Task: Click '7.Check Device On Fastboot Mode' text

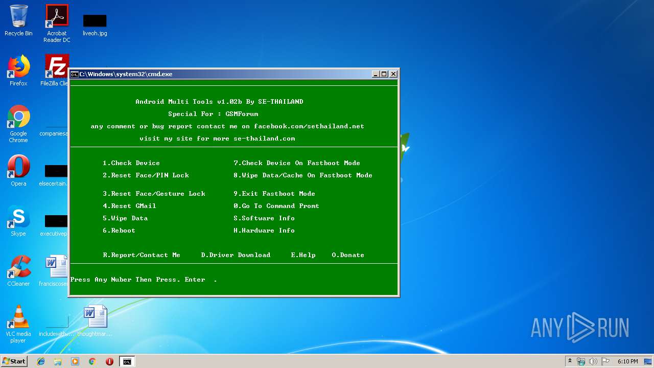Action: click(x=297, y=163)
